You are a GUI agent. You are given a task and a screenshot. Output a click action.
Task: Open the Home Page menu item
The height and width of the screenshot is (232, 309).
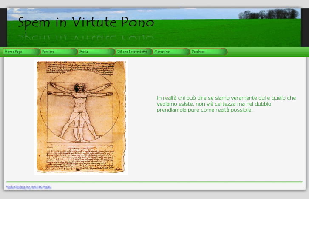click(22, 52)
